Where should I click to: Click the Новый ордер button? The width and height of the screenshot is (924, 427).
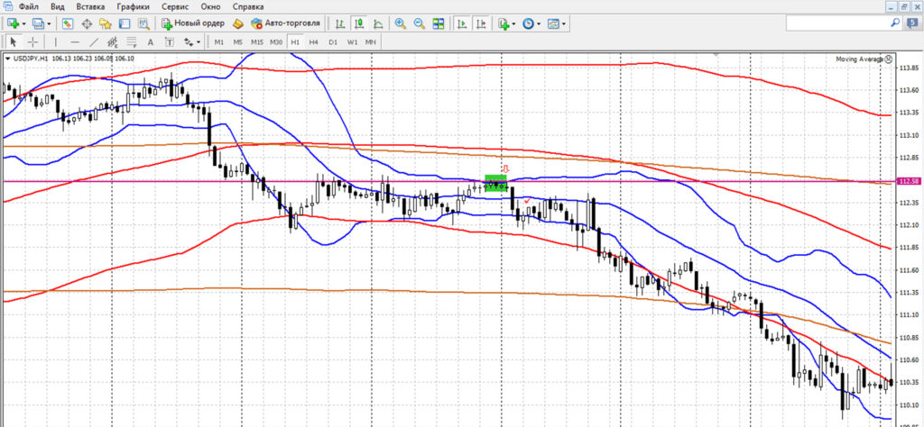pyautogui.click(x=193, y=23)
